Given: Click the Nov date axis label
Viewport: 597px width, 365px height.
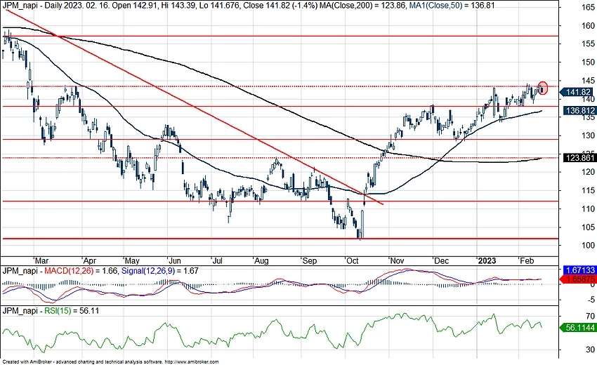Looking at the screenshot, I should click(397, 260).
